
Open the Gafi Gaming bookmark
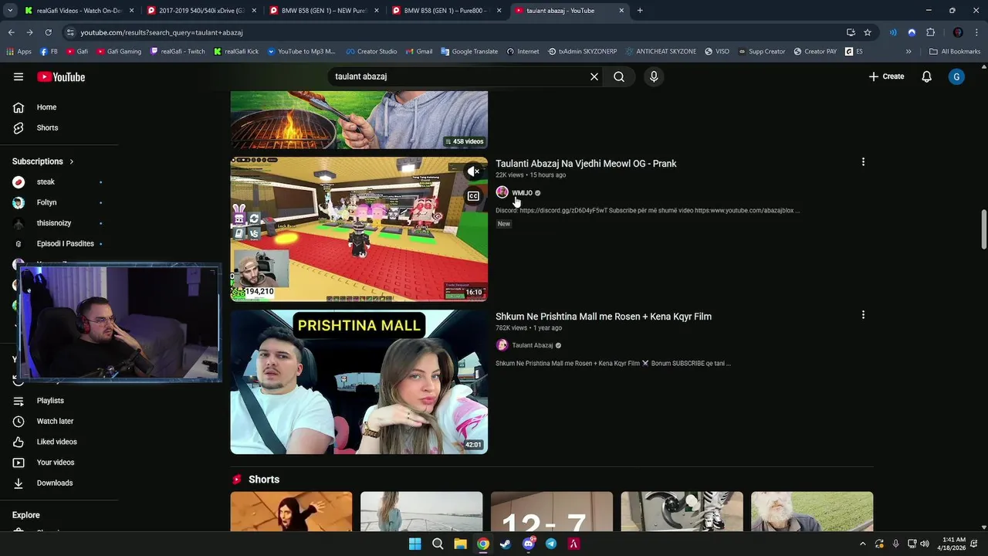pos(119,52)
